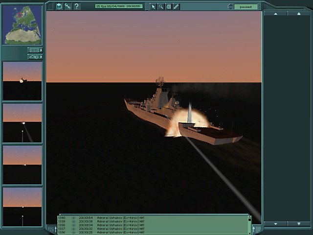Select the arrow pointer tool
313x235 pixels.
[153, 7]
